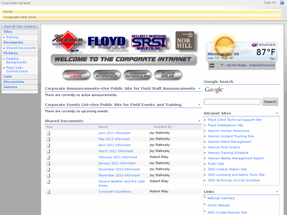Open Public Site link
This screenshot has height=215, width=287.
click(x=216, y=164)
